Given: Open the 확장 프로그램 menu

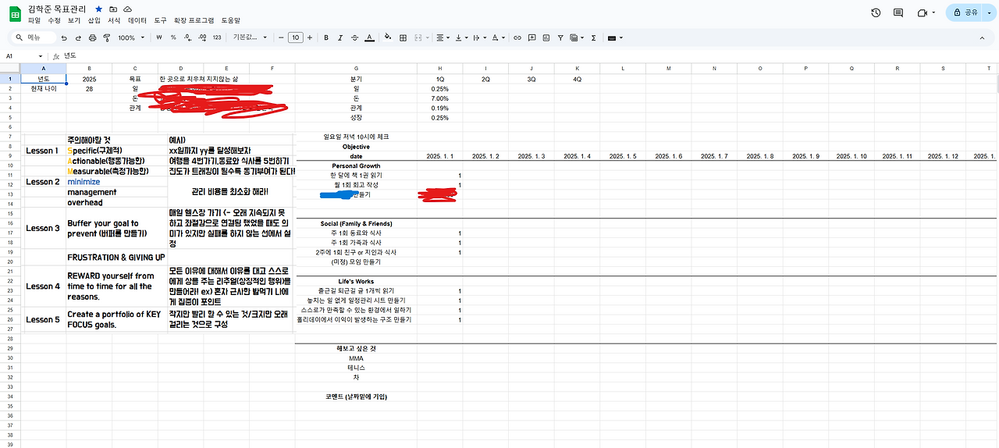Looking at the screenshot, I should (194, 20).
